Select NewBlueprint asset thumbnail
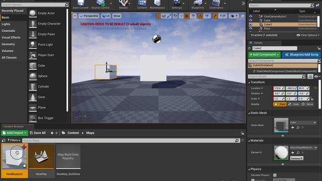This screenshot has width=322, height=181. (x=15, y=156)
